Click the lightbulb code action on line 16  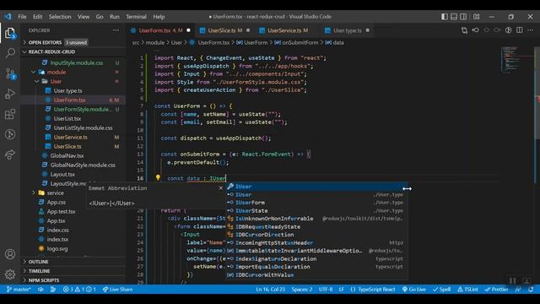[x=158, y=178]
